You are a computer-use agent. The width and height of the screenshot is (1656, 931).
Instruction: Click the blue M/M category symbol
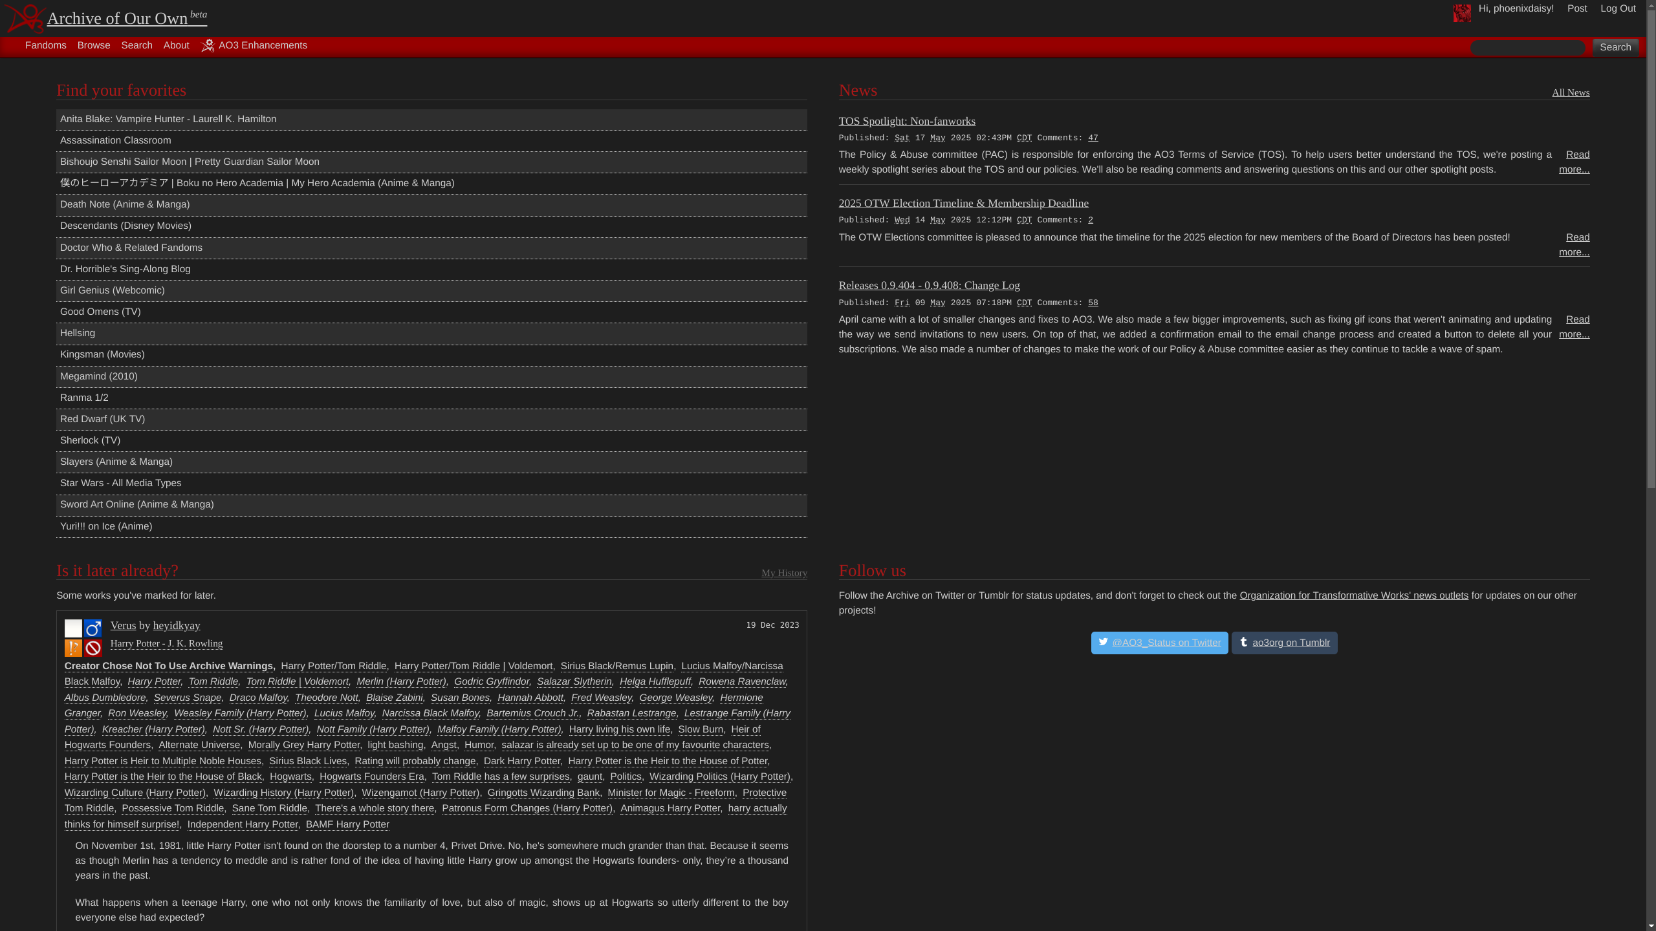point(93,628)
